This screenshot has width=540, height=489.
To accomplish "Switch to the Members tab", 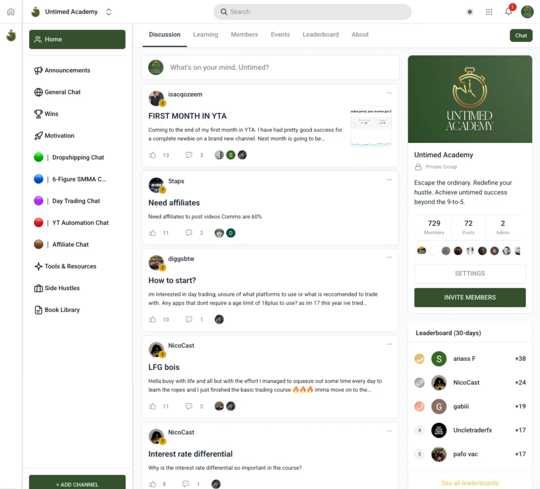I will click(244, 35).
